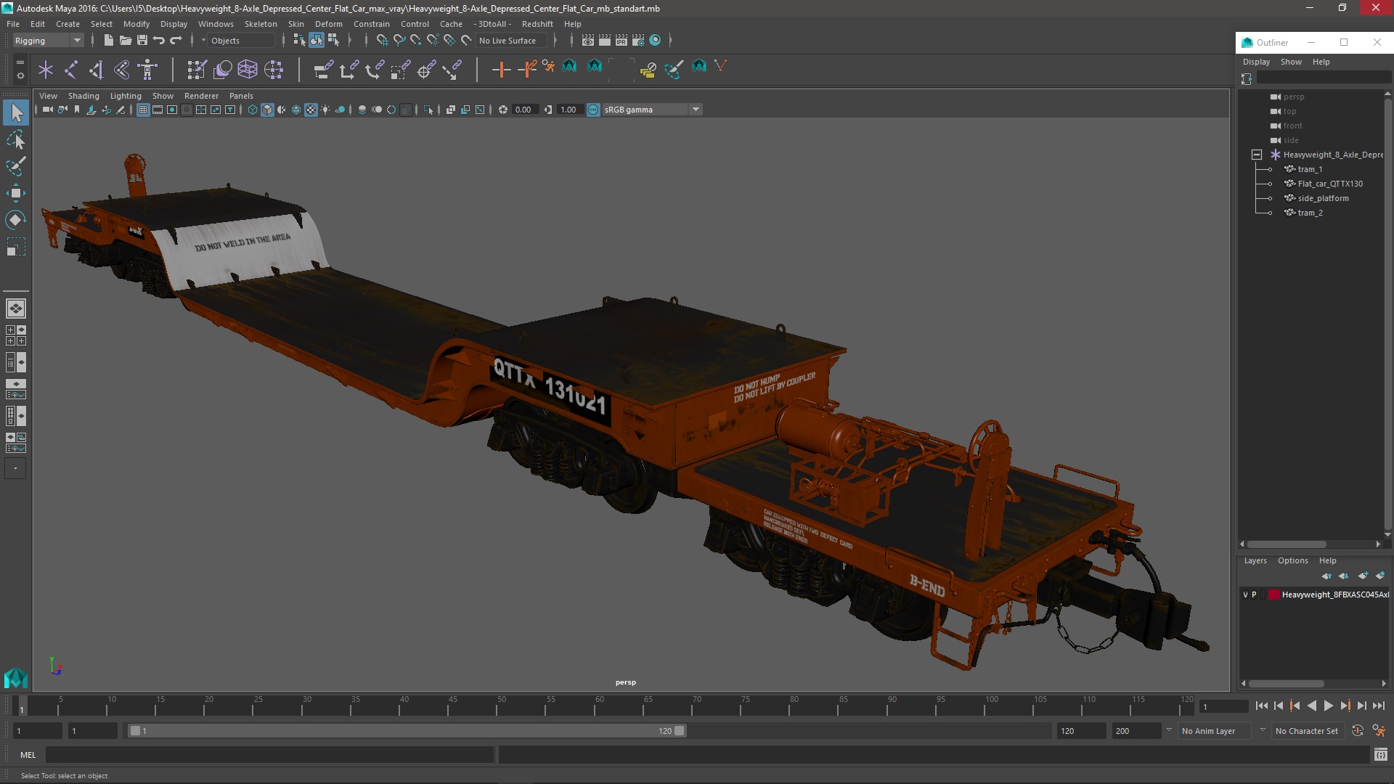This screenshot has width=1394, height=784.
Task: Collapse the shelf using top arrow
Action: (20, 62)
